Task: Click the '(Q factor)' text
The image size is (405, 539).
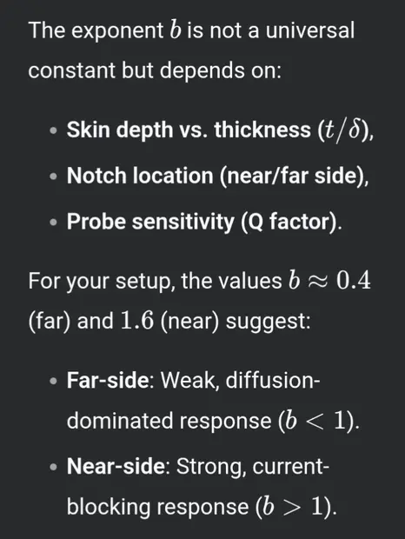Action: click(289, 222)
